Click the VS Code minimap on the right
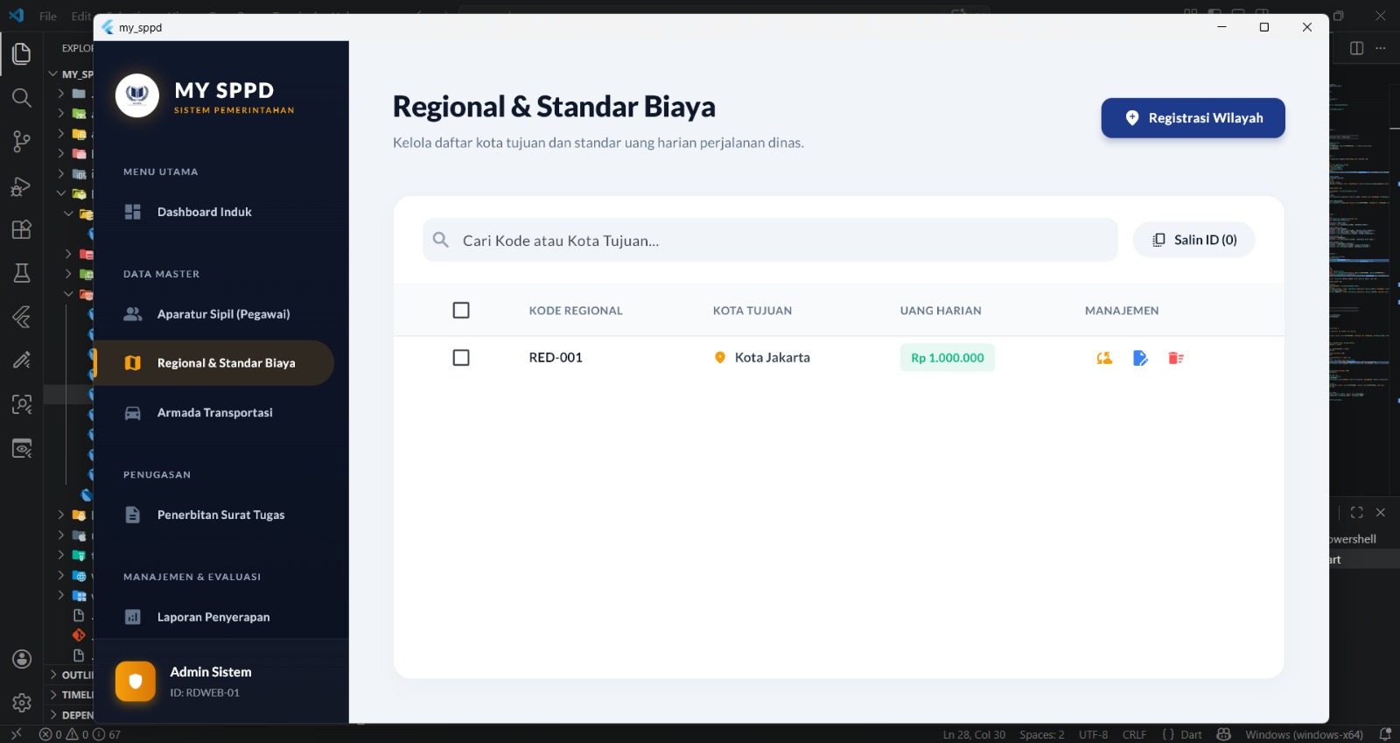 (x=1359, y=245)
